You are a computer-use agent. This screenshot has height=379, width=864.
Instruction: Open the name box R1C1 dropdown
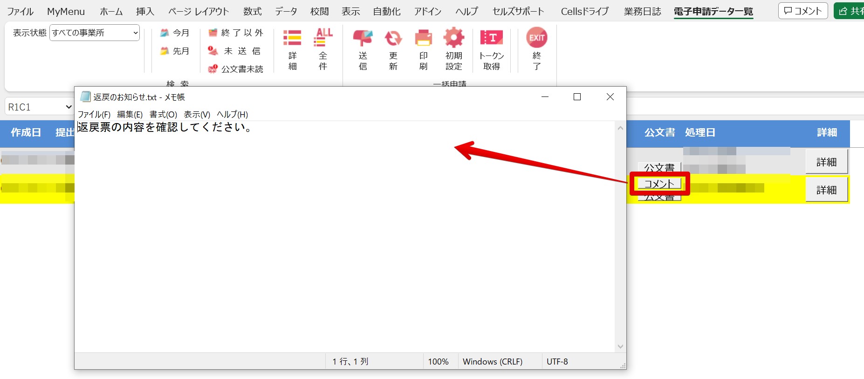point(69,107)
